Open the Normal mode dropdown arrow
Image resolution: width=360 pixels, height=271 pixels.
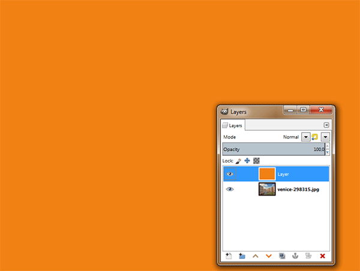[305, 137]
